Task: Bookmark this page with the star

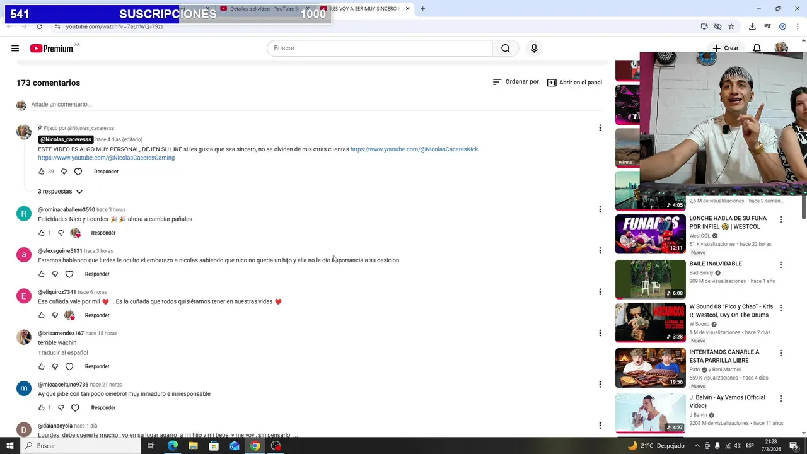Action: pos(731,26)
